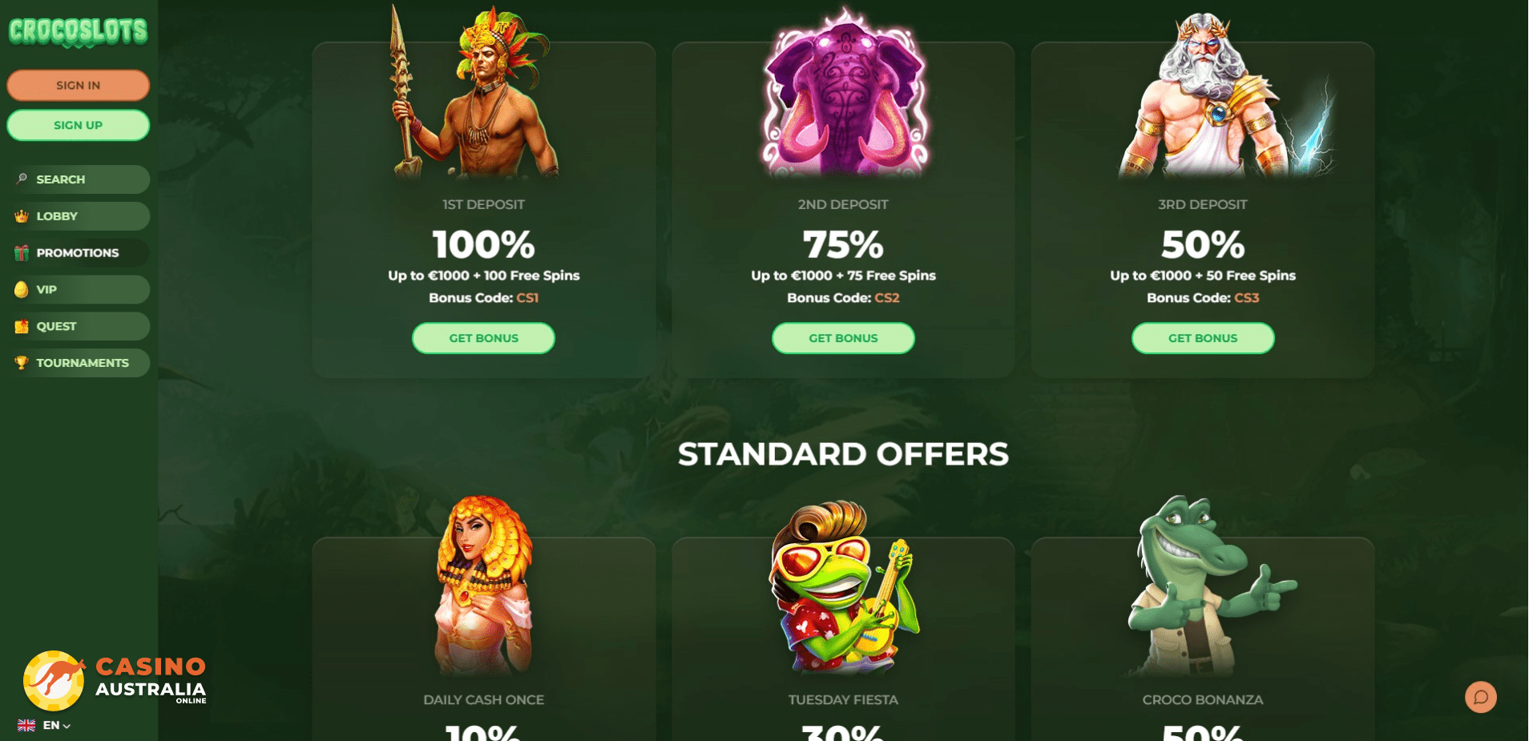Click the Crocoslots logo
The image size is (1529, 741).
[x=78, y=32]
